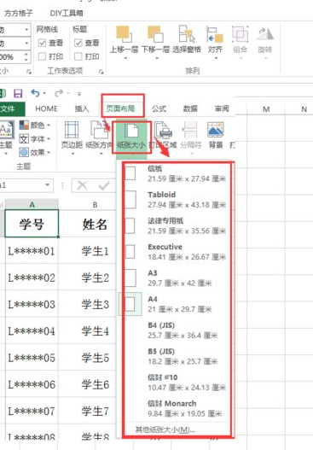The height and width of the screenshot is (450, 313).
Task: Open the DIY工具箱 tab
Action: 67,13
